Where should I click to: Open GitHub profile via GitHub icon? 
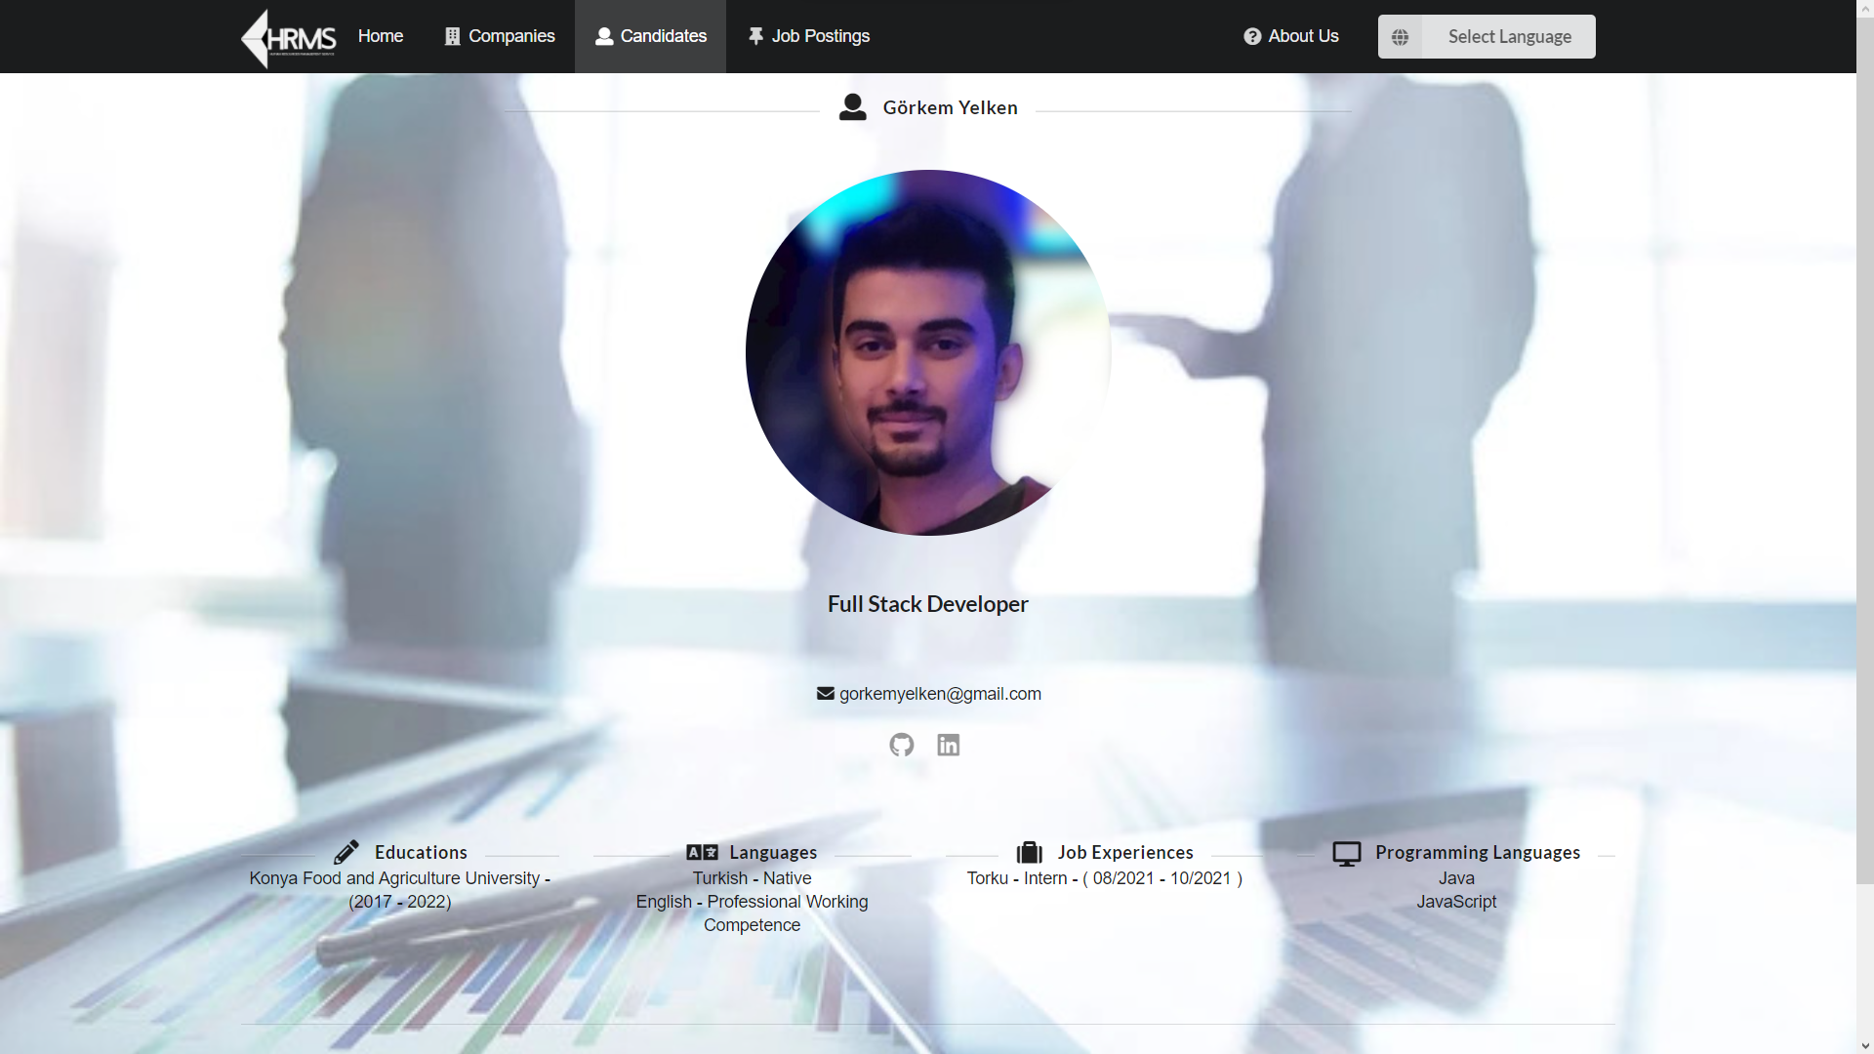click(901, 745)
